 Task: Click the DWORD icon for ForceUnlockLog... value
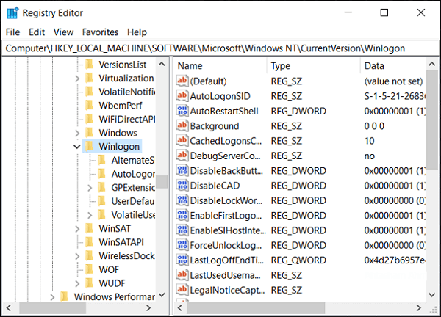(182, 245)
